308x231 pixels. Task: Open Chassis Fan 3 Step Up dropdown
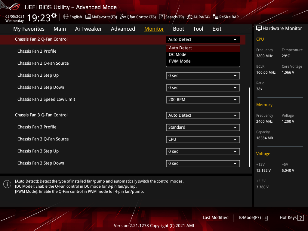[x=203, y=152]
